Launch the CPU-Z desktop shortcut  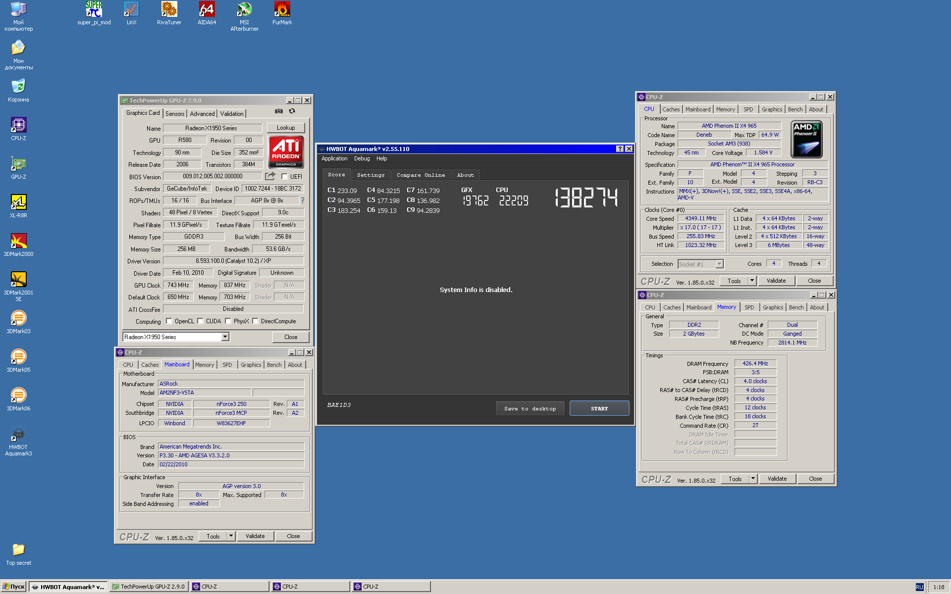(x=18, y=129)
